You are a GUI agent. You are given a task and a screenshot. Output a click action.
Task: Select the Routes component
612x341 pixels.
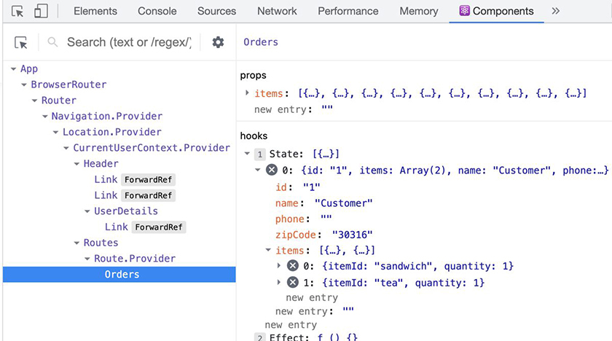[x=101, y=243]
